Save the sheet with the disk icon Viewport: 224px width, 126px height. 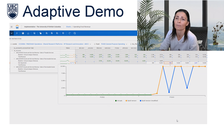[23, 33]
